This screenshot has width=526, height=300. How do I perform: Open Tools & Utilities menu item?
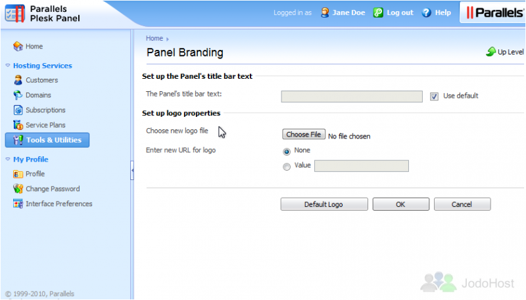click(47, 140)
